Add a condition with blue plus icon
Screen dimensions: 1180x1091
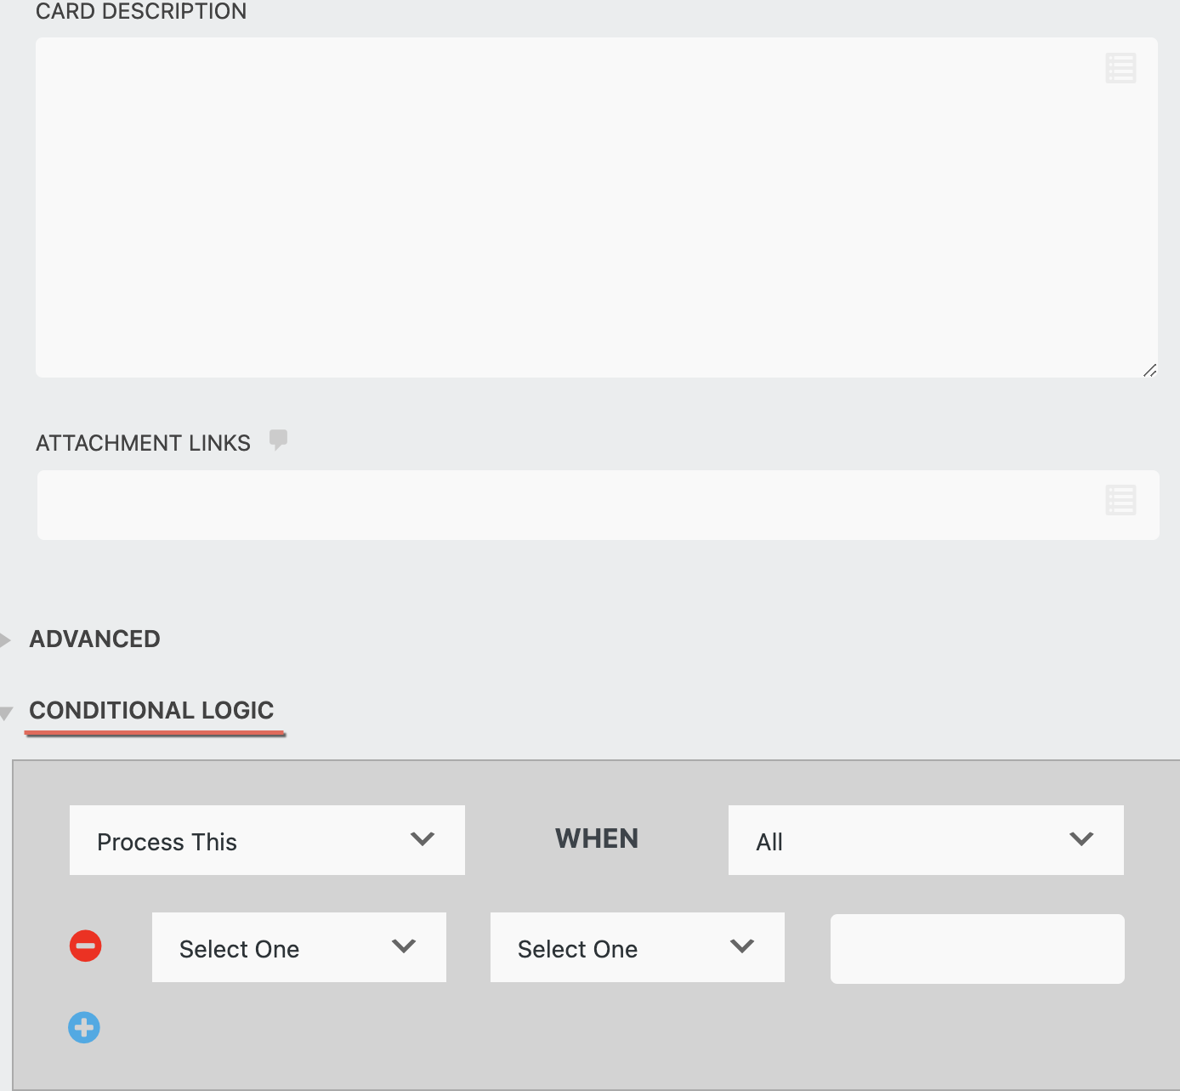pos(84,1027)
